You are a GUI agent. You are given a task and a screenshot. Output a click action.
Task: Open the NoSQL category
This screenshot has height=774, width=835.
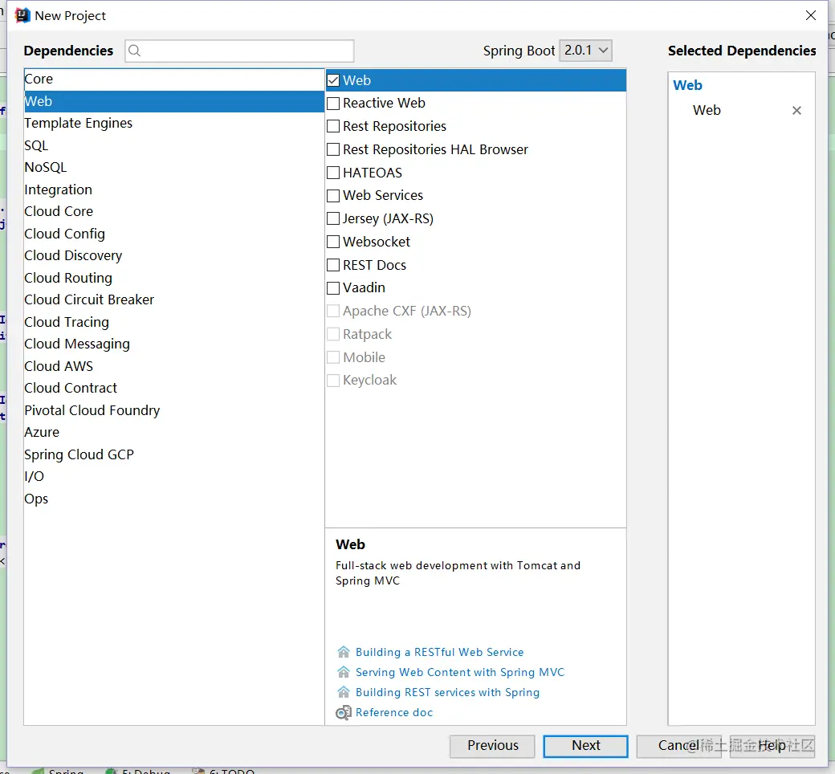(174, 167)
